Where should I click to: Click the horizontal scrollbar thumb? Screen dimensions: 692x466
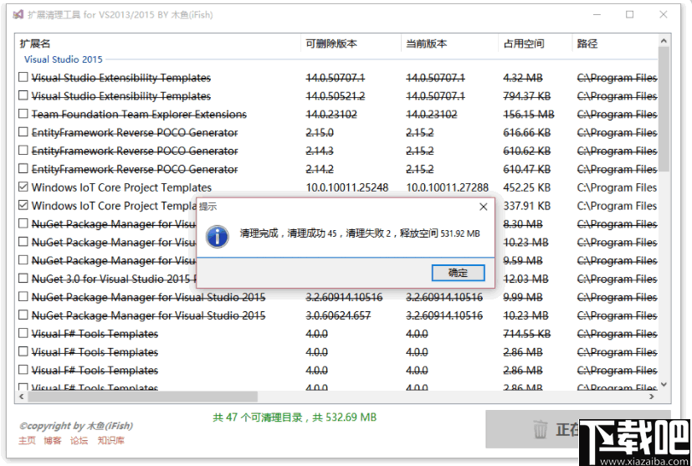142,397
